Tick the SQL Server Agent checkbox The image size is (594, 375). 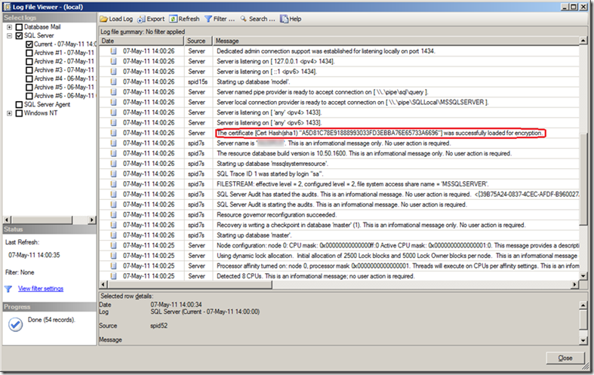pos(19,105)
